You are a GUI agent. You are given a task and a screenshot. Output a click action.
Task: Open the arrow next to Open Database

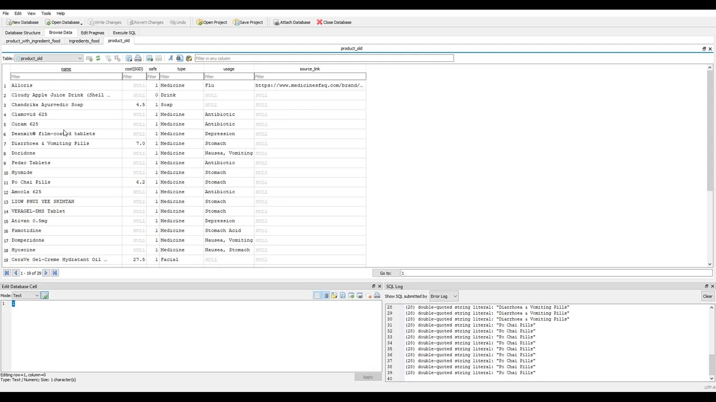coord(82,23)
